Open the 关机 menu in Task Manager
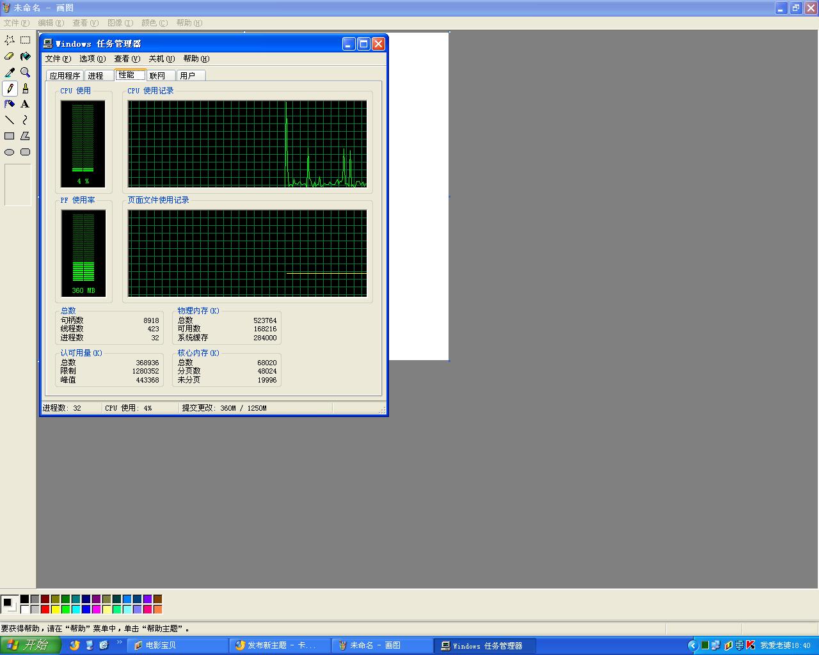This screenshot has height=655, width=819. [162, 59]
